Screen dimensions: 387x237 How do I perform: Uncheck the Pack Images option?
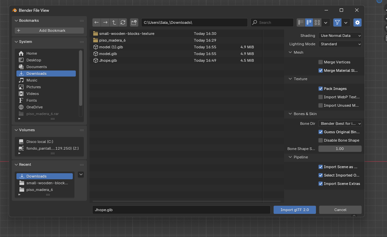coord(321,89)
